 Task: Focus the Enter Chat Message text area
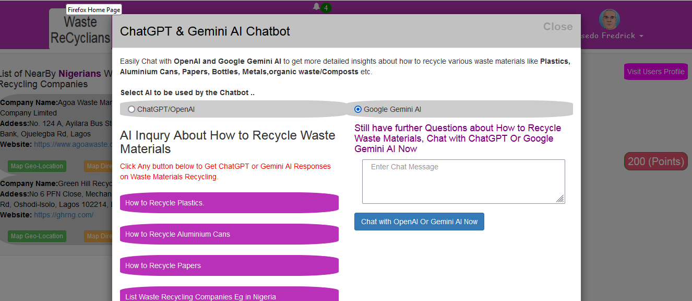463,181
